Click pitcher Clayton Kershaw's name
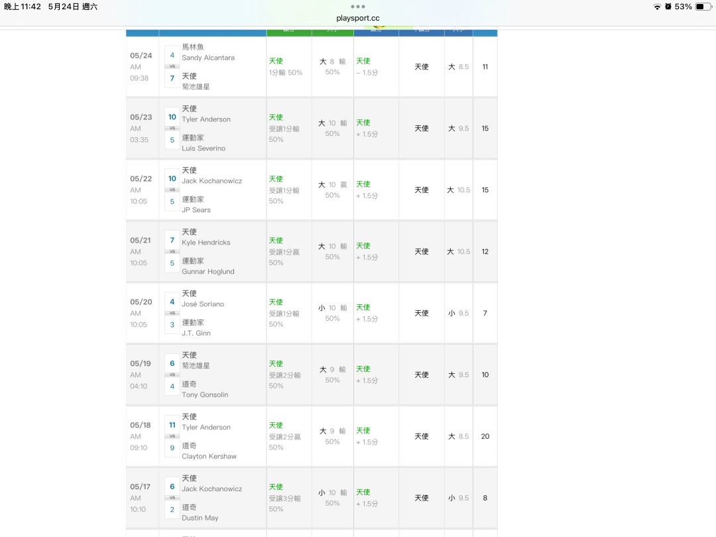Screen dimensions: 716x537 pos(209,456)
